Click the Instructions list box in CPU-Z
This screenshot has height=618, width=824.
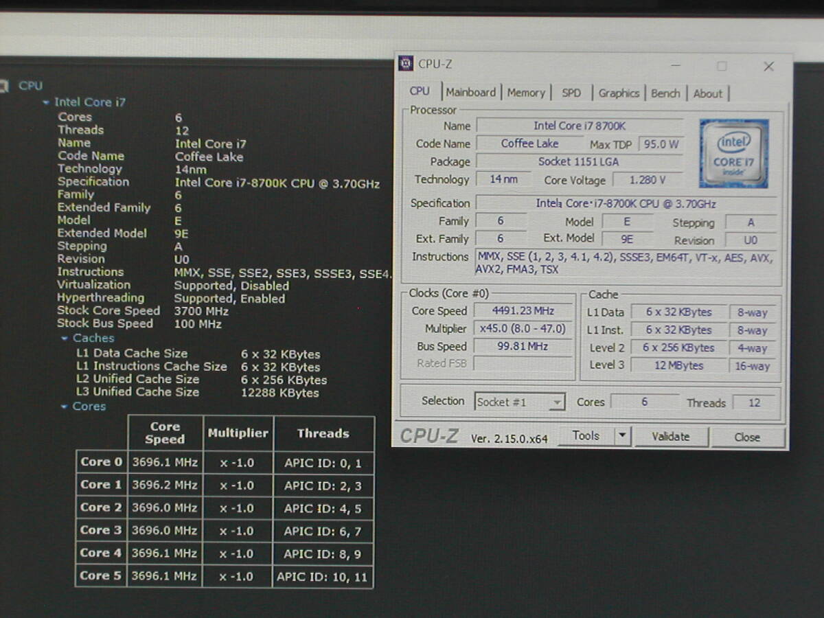click(x=626, y=264)
